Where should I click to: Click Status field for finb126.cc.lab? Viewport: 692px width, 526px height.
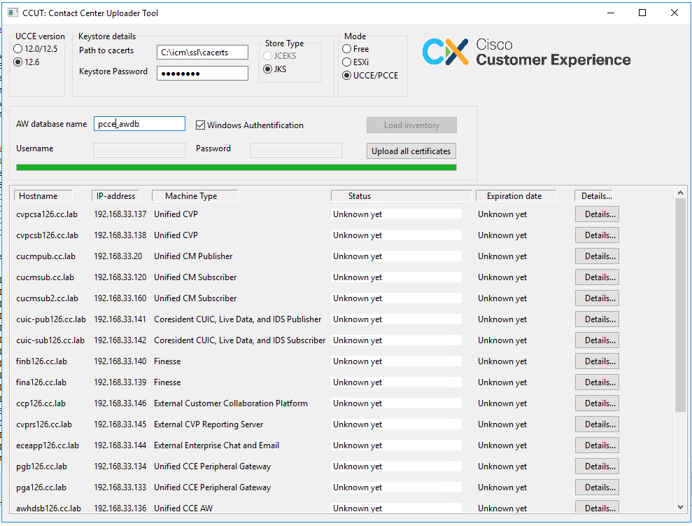[396, 361]
